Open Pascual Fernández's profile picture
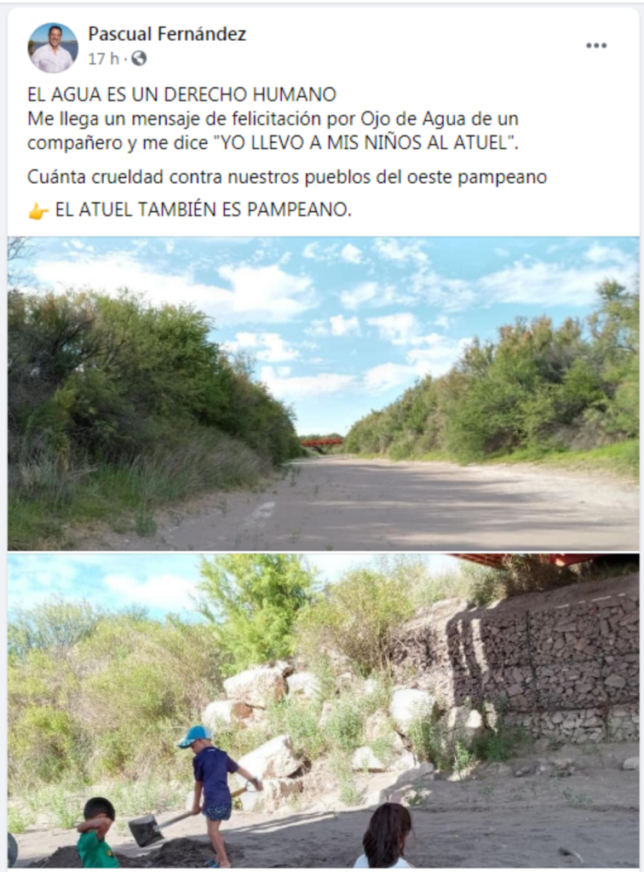Image resolution: width=644 pixels, height=872 pixels. (53, 47)
